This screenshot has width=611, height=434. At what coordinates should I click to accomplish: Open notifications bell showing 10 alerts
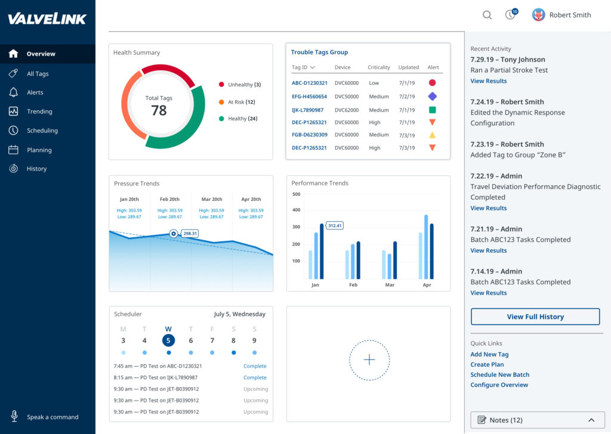point(510,15)
